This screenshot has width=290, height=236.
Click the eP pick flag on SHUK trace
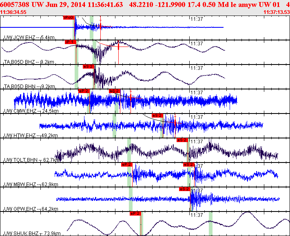pos(135,213)
